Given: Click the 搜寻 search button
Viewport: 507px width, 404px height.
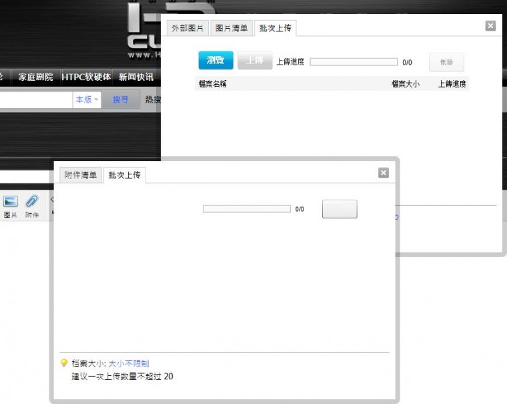Looking at the screenshot, I should click(120, 99).
